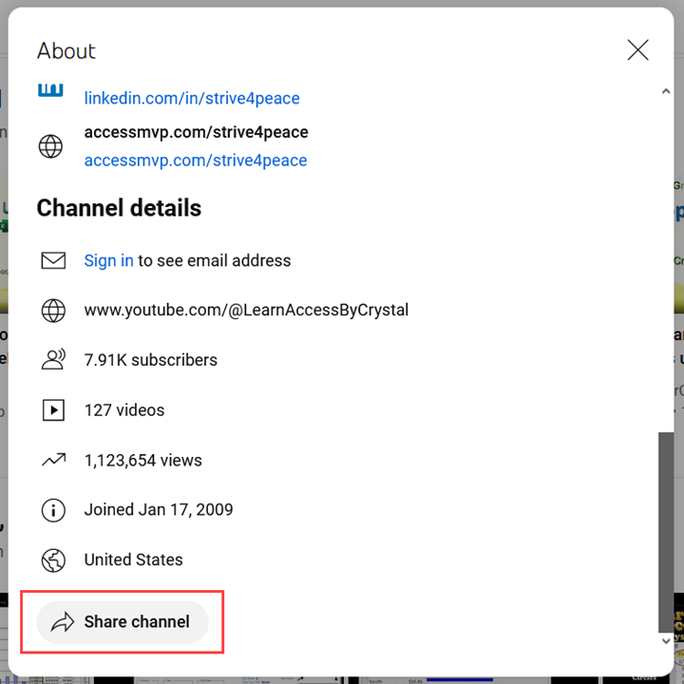The width and height of the screenshot is (684, 684).
Task: Click the info icon beside Joined date
Action: click(x=53, y=510)
